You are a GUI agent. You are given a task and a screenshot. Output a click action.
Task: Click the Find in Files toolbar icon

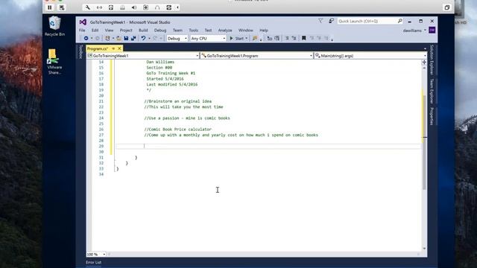[255, 39]
